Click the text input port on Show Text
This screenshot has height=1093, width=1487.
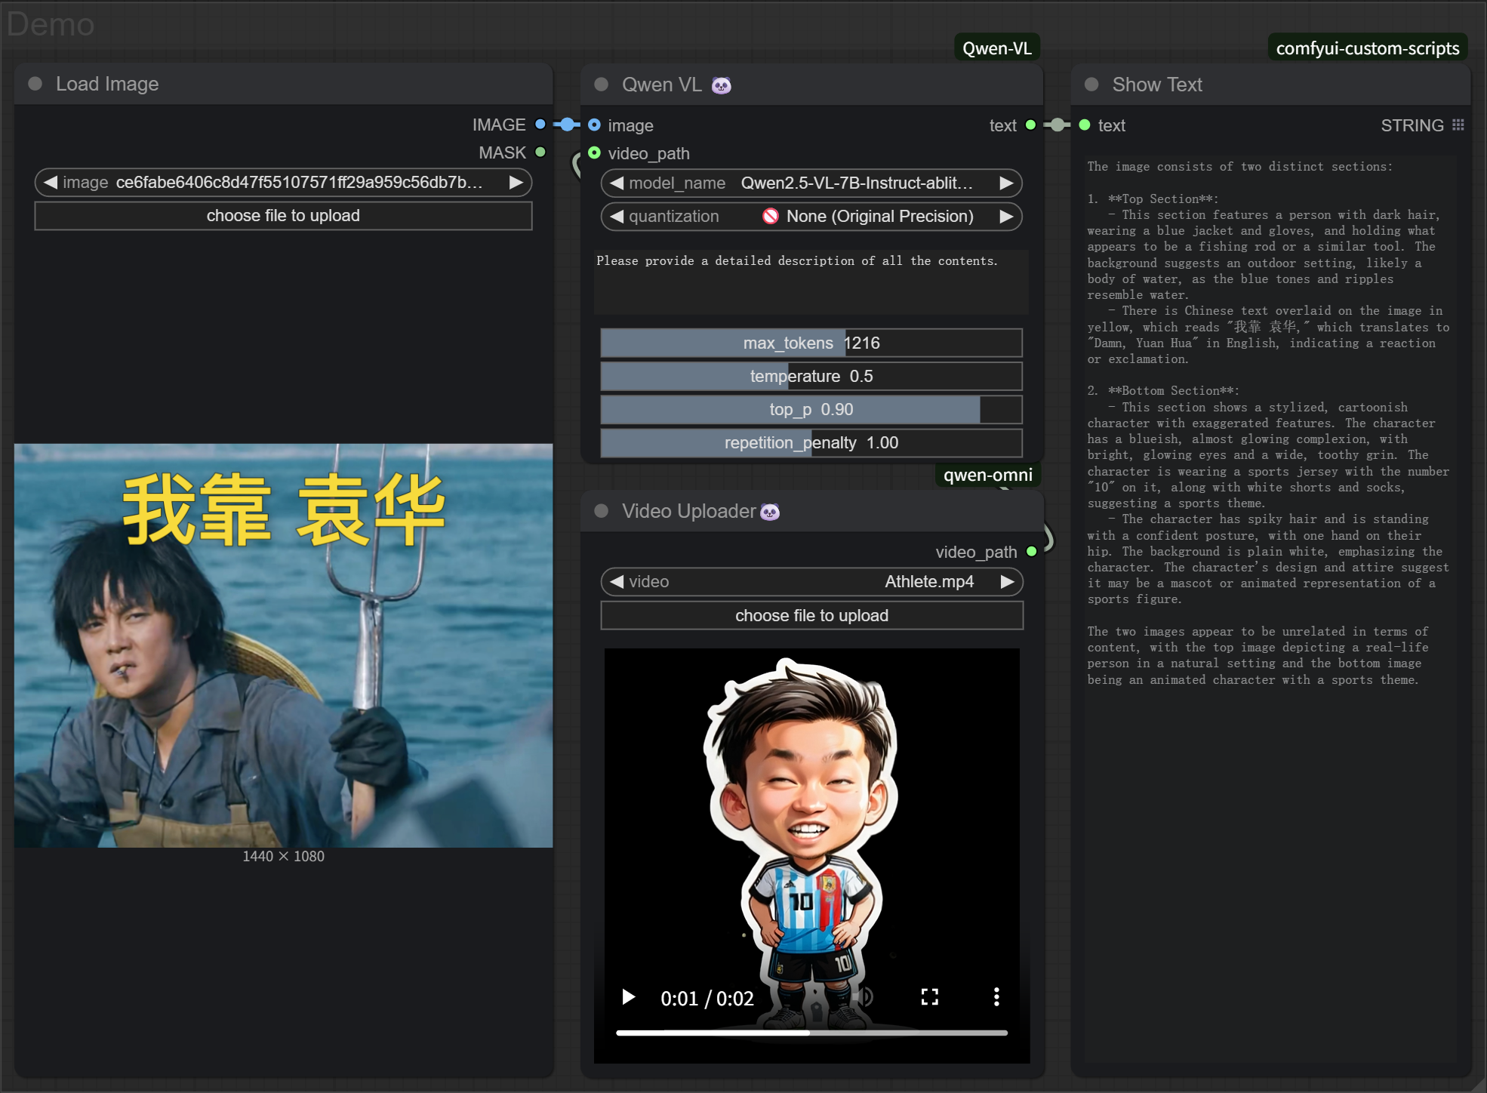(x=1085, y=125)
